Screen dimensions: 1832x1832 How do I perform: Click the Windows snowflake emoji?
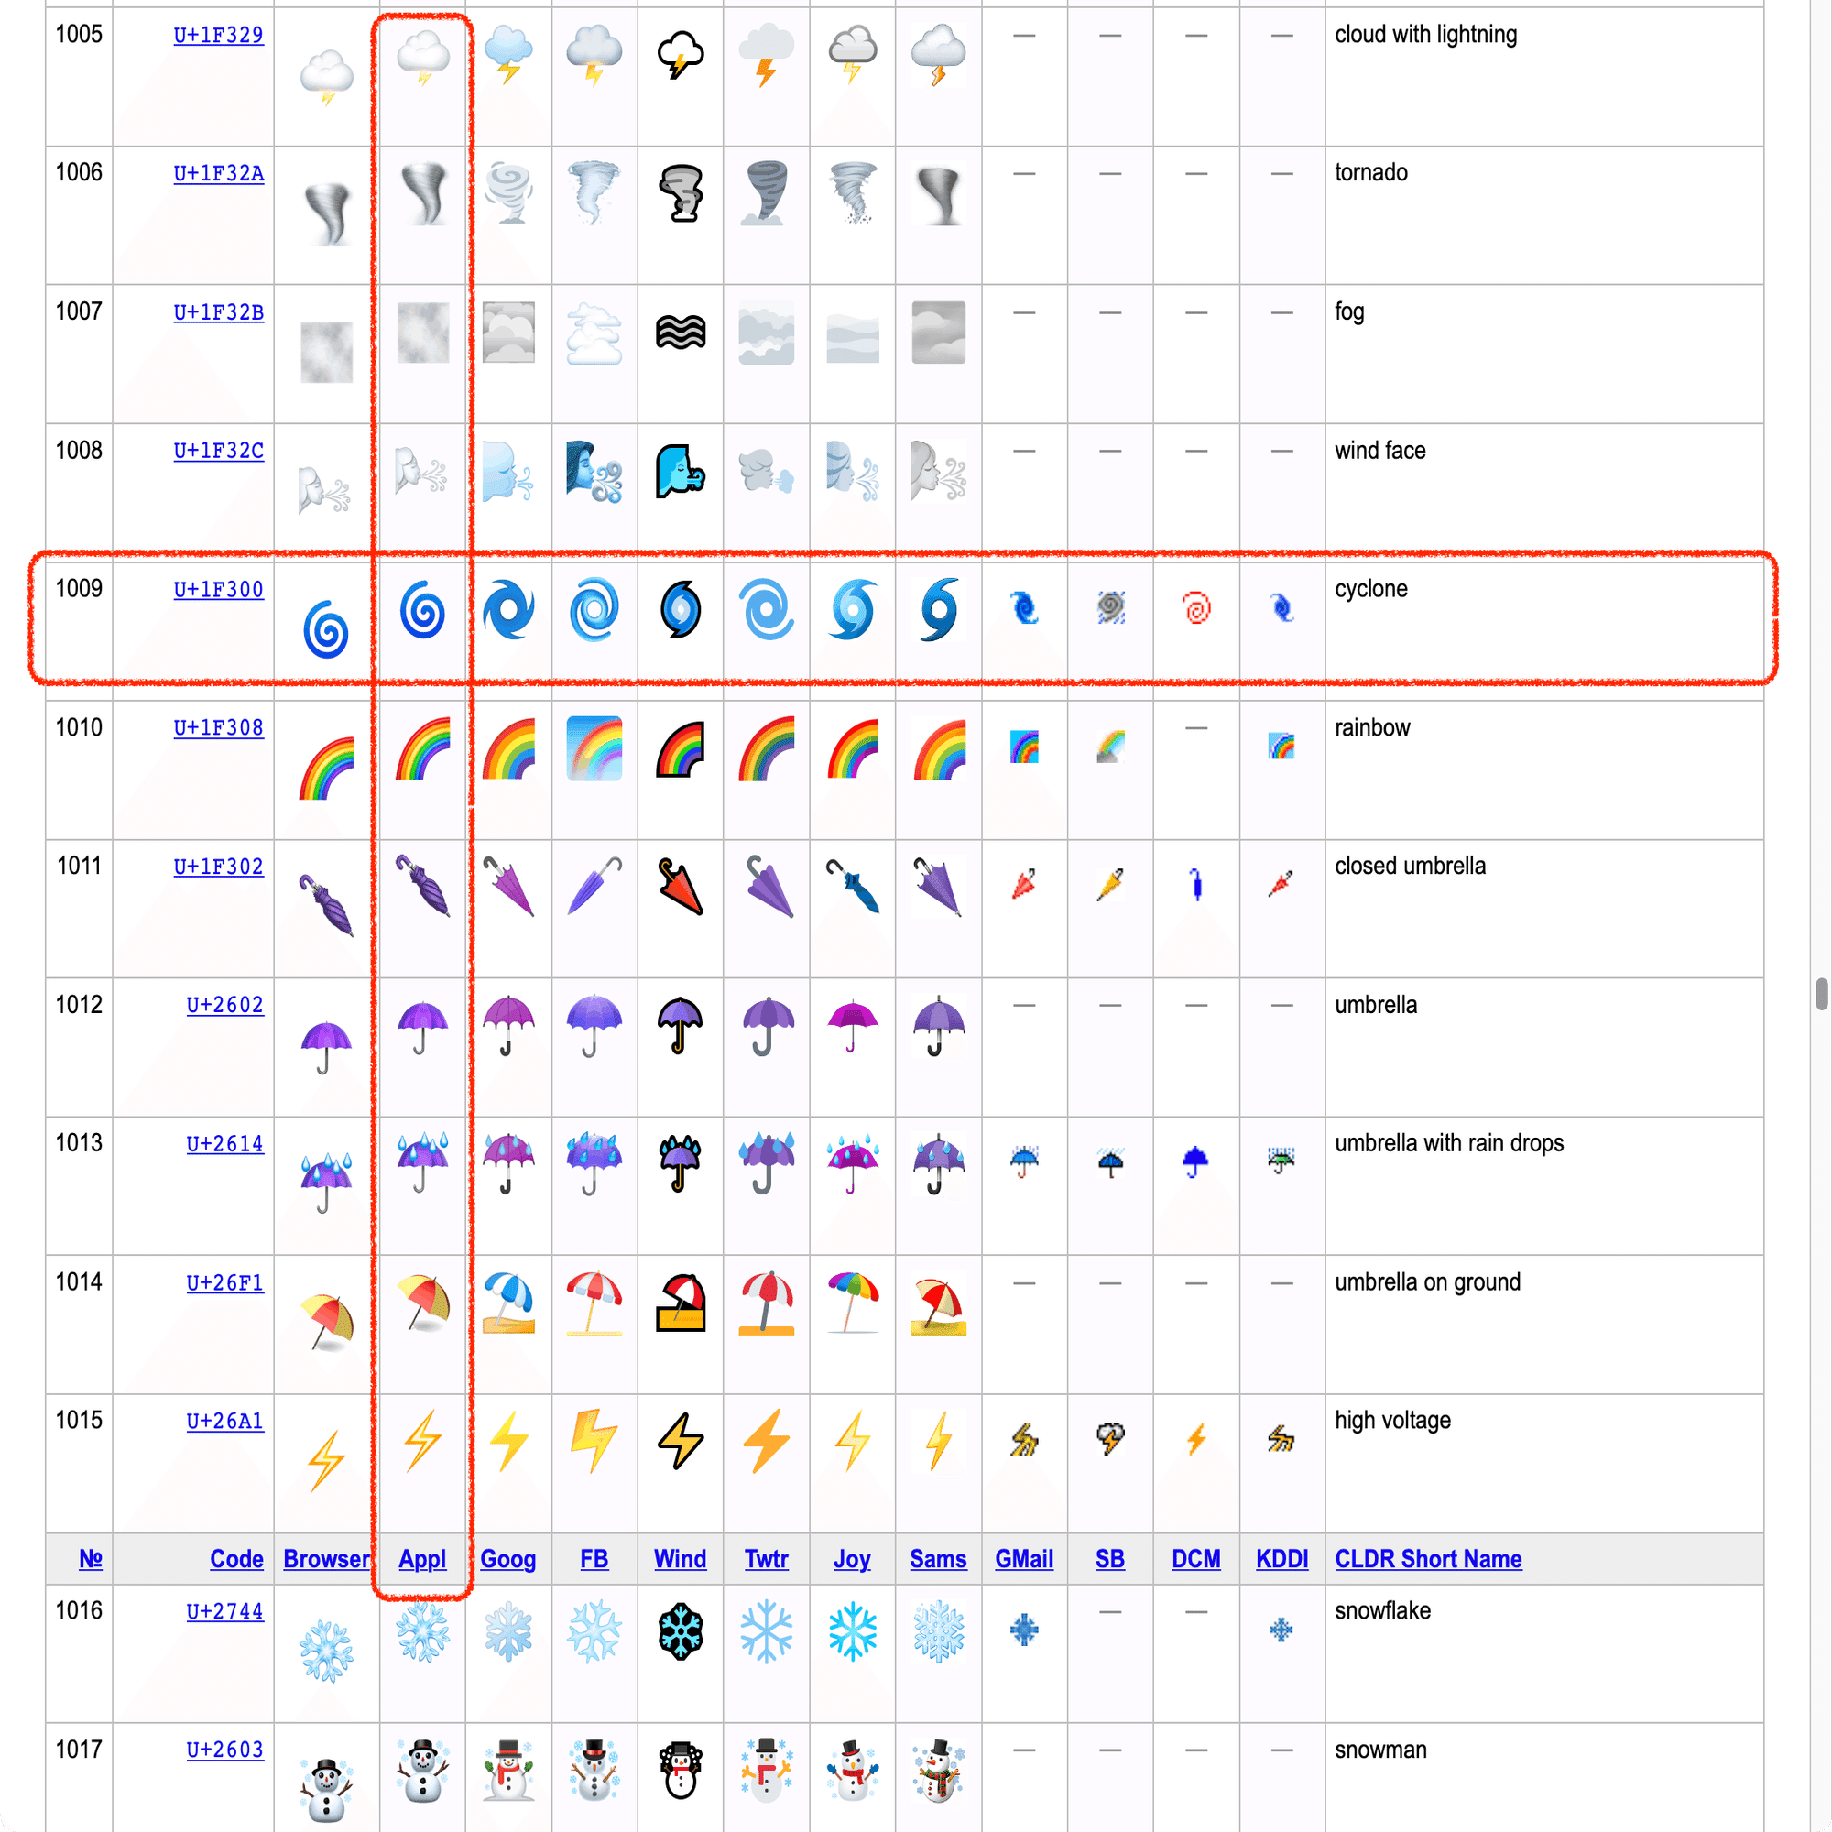pos(680,1631)
